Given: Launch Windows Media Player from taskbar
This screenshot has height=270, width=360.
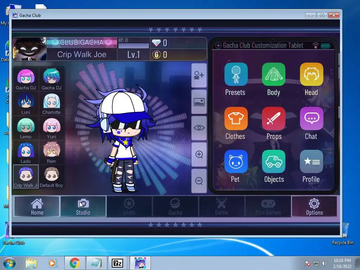Looking at the screenshot, I should pyautogui.click(x=52, y=263).
